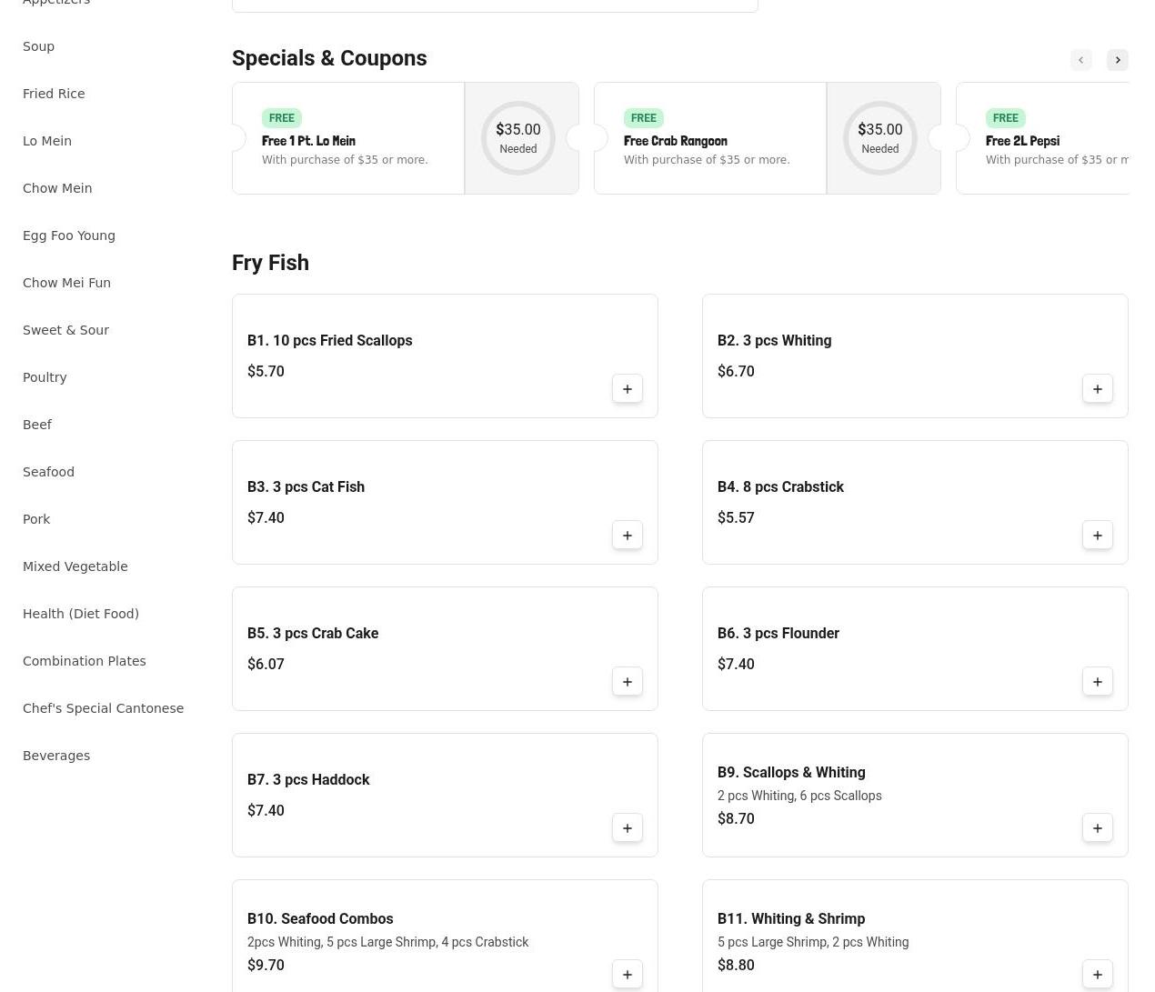
Task: Add B7. 3 pcs Haddock with plus icon
Action: click(627, 828)
